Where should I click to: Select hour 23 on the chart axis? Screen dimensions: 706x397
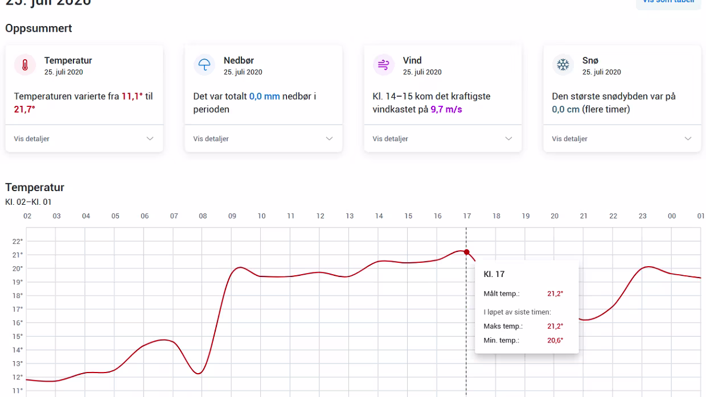(x=642, y=216)
